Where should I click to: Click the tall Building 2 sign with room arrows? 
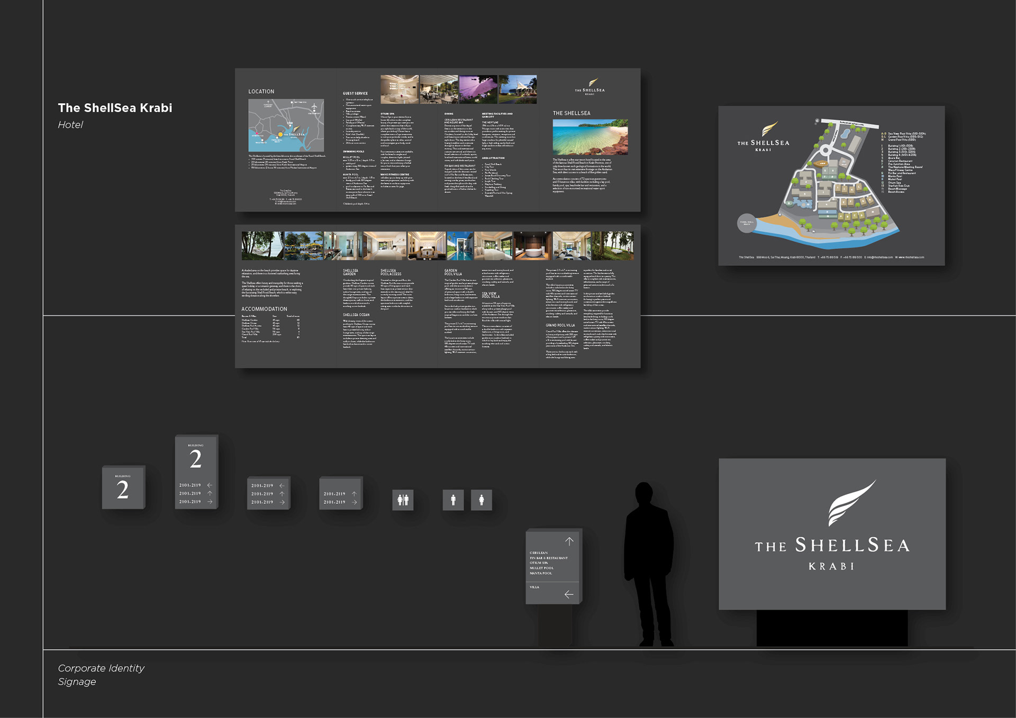click(196, 472)
